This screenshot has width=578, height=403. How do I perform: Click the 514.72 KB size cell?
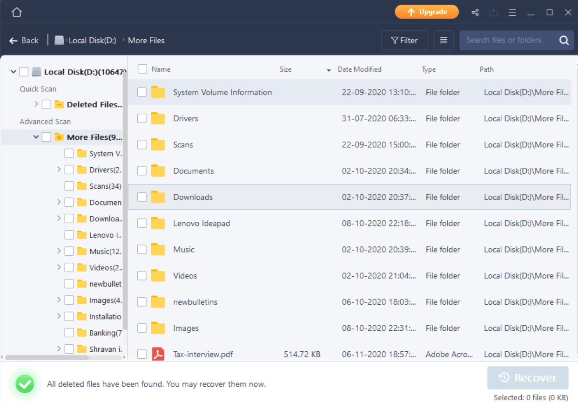(x=302, y=355)
